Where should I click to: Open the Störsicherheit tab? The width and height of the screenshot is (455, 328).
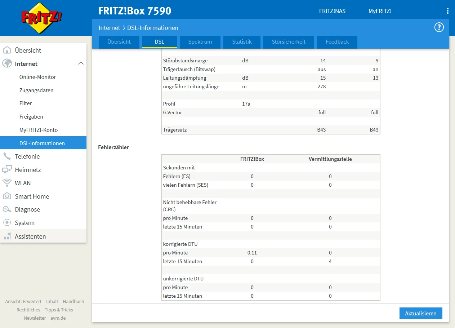(289, 42)
